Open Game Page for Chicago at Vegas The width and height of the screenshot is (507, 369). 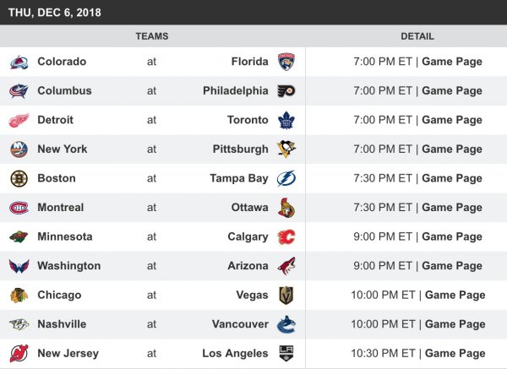pyautogui.click(x=455, y=295)
